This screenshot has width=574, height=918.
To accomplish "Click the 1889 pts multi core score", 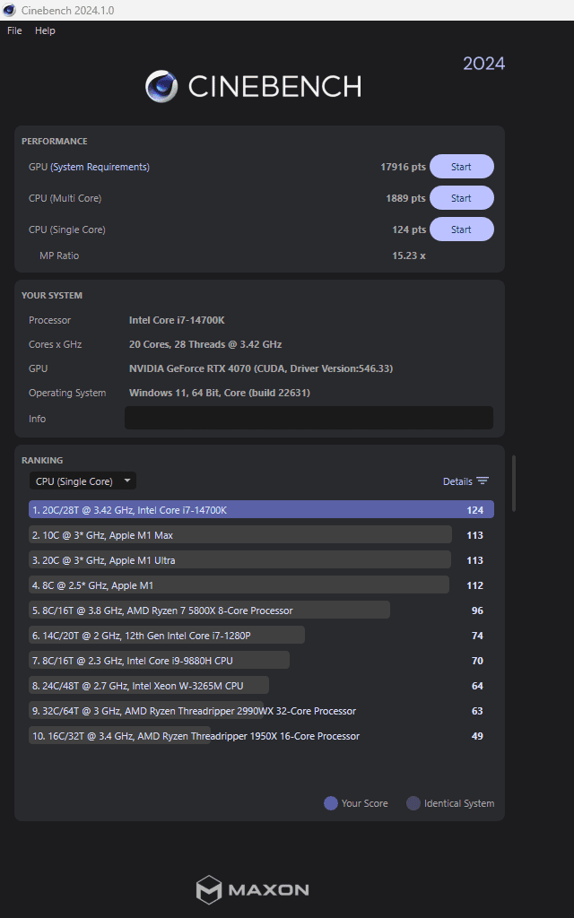I will 405,198.
